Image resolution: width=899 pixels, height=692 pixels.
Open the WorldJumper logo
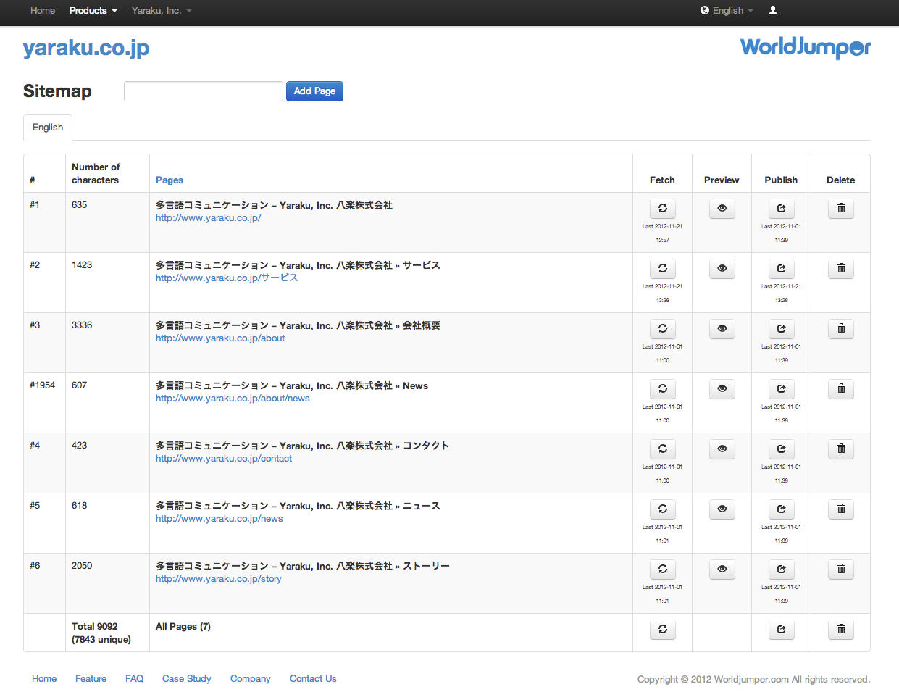[805, 48]
